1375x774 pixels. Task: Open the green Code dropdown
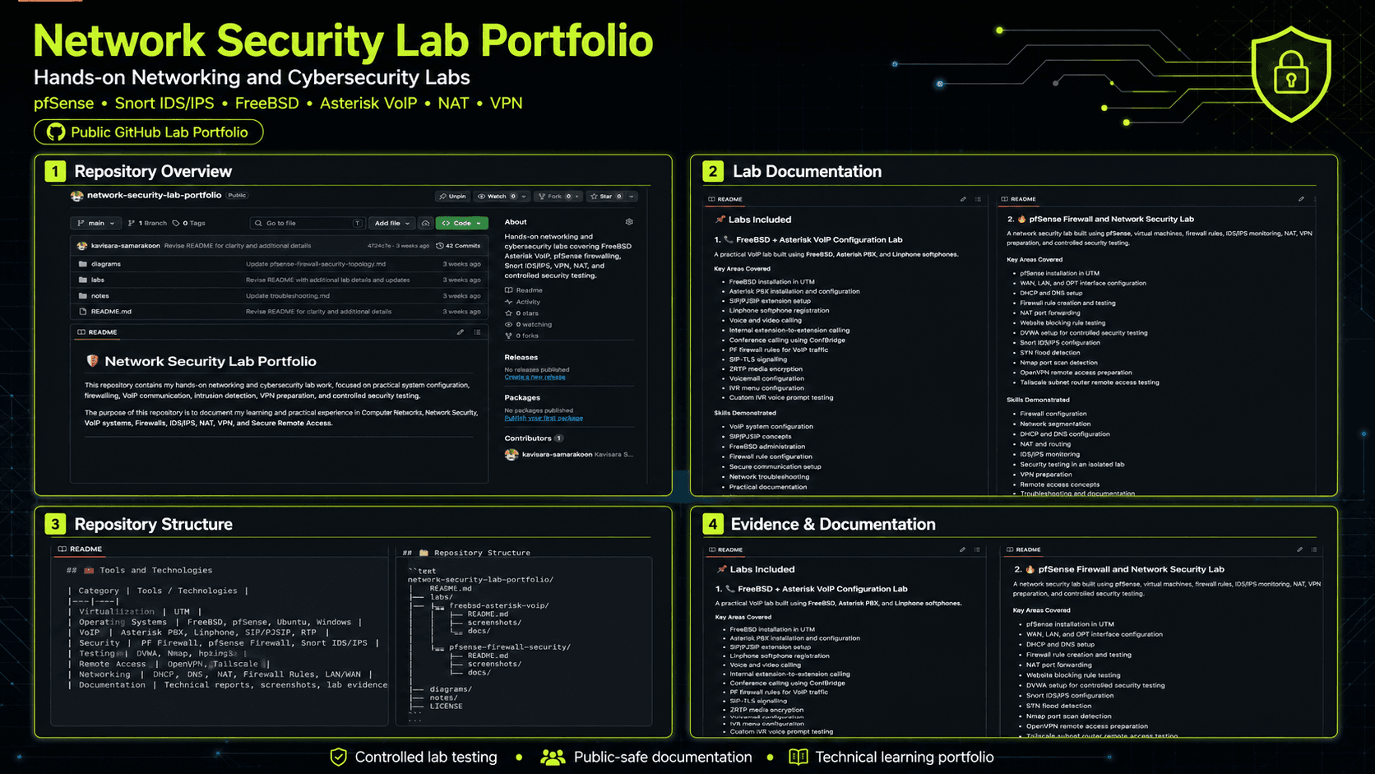tap(461, 223)
